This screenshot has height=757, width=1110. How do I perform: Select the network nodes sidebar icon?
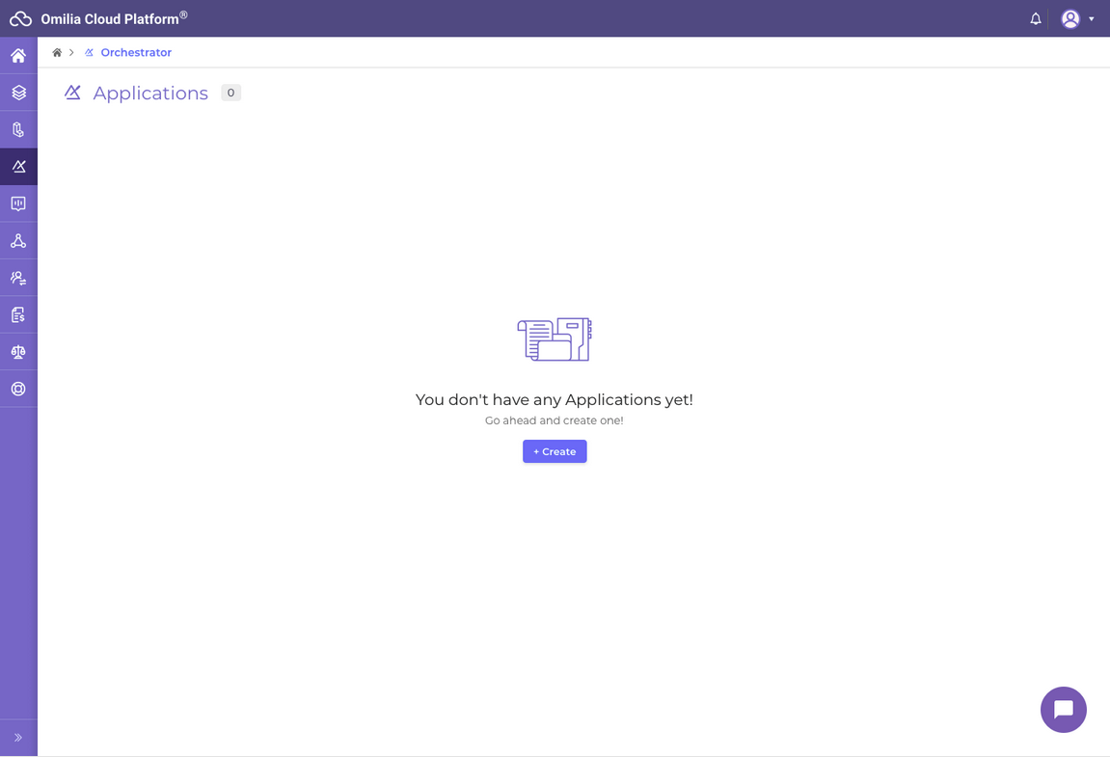pos(18,241)
